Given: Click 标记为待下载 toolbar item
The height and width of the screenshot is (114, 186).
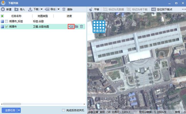Looking at the screenshot, I should [x=137, y=9].
